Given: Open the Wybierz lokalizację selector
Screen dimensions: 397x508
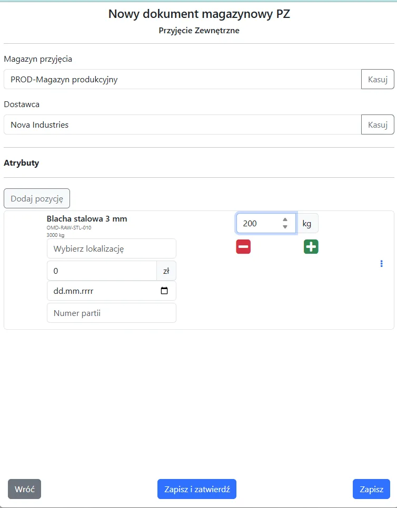Looking at the screenshot, I should click(x=112, y=248).
